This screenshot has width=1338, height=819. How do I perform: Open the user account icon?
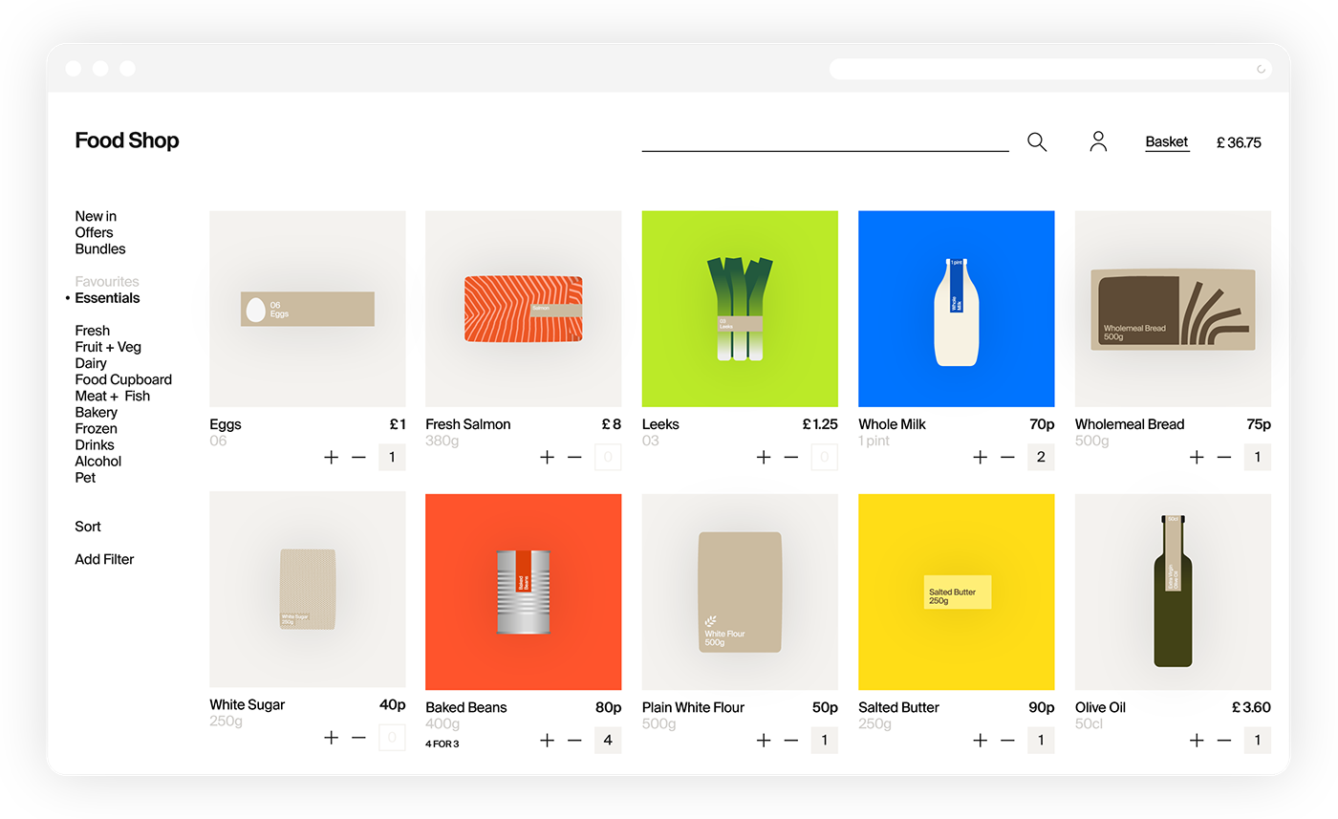[x=1098, y=142]
